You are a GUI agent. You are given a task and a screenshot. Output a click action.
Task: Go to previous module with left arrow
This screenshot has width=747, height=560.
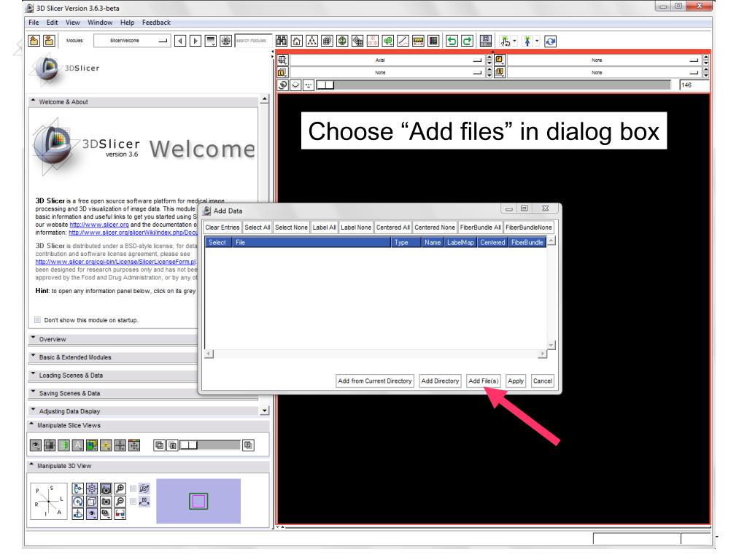point(180,41)
